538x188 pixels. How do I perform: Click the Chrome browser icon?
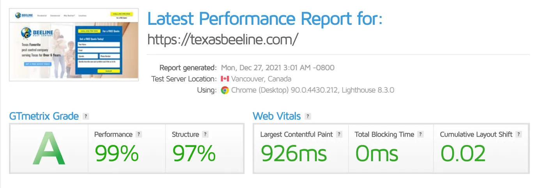225,90
